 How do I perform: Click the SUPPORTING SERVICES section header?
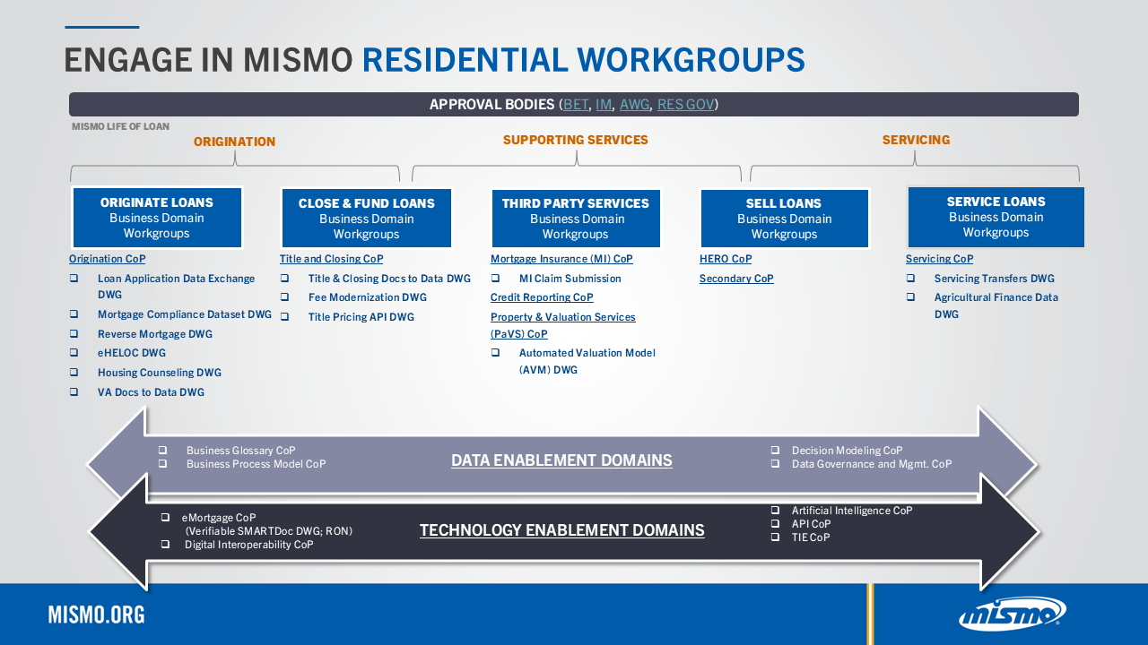575,140
